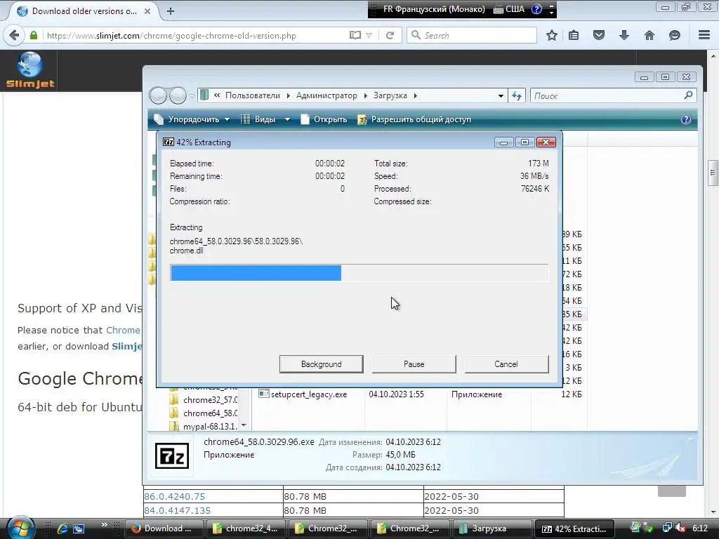This screenshot has height=539, width=719.
Task: Click the taskbar clock showing 6:12
Action: click(x=700, y=528)
